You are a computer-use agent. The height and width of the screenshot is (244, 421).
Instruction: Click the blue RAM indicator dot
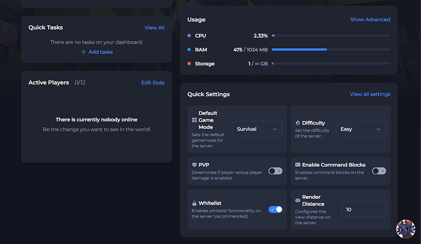tap(189, 49)
